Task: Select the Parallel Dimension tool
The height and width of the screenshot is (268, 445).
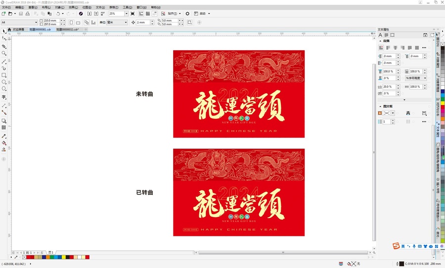Action: pyautogui.click(x=3, y=106)
